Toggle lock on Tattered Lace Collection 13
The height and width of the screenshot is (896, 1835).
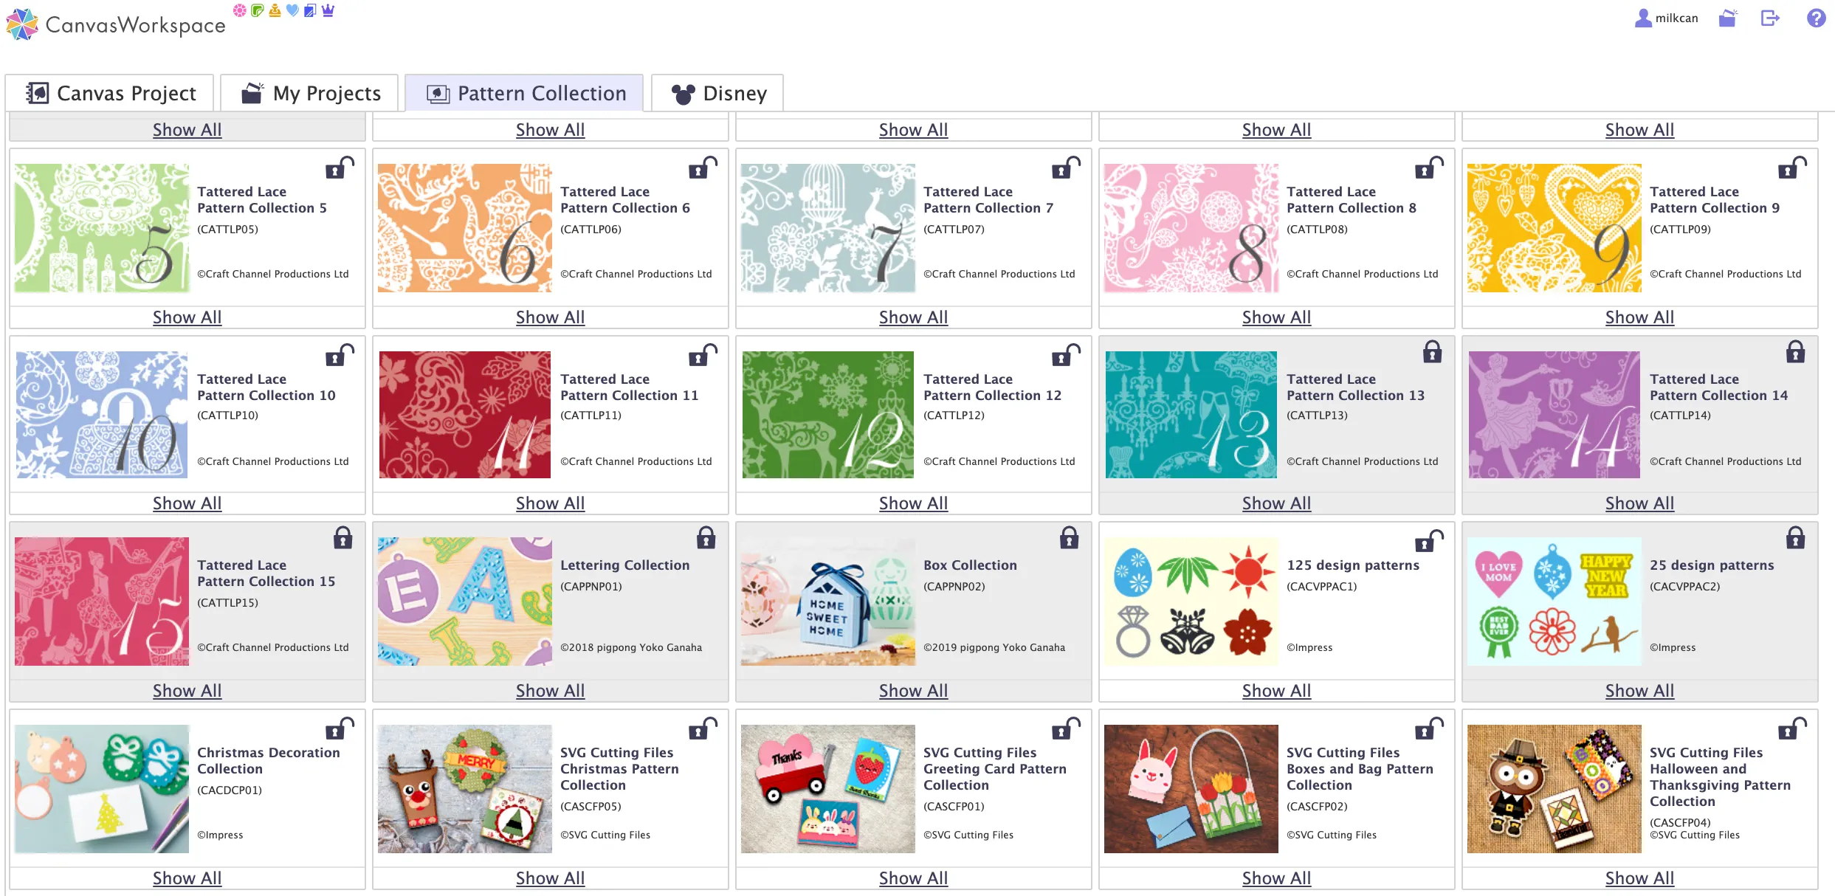point(1432,353)
